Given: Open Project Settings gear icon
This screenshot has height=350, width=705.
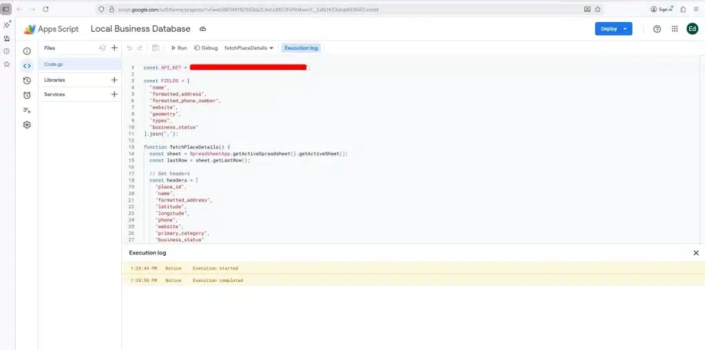Looking at the screenshot, I should 27,125.
